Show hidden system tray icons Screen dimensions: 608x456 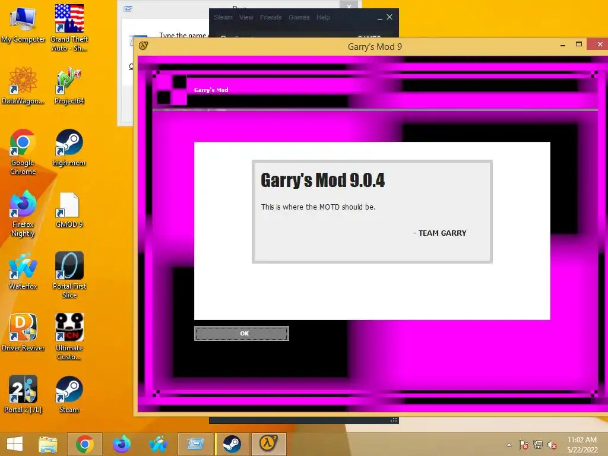tap(509, 445)
